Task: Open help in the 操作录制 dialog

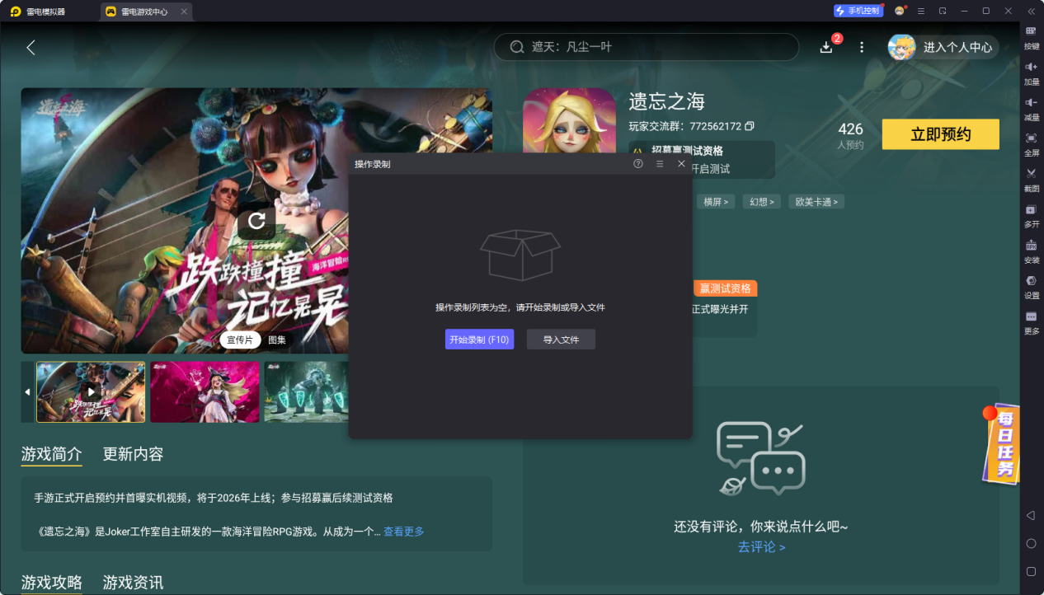Action: click(638, 164)
